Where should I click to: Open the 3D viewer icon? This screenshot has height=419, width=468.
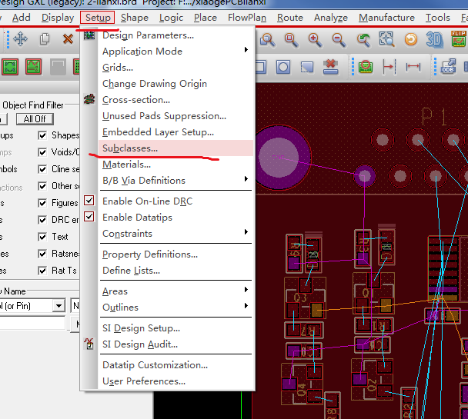[435, 39]
